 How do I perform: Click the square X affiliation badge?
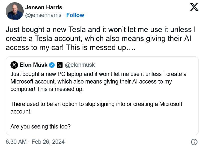pyautogui.click(x=60, y=65)
